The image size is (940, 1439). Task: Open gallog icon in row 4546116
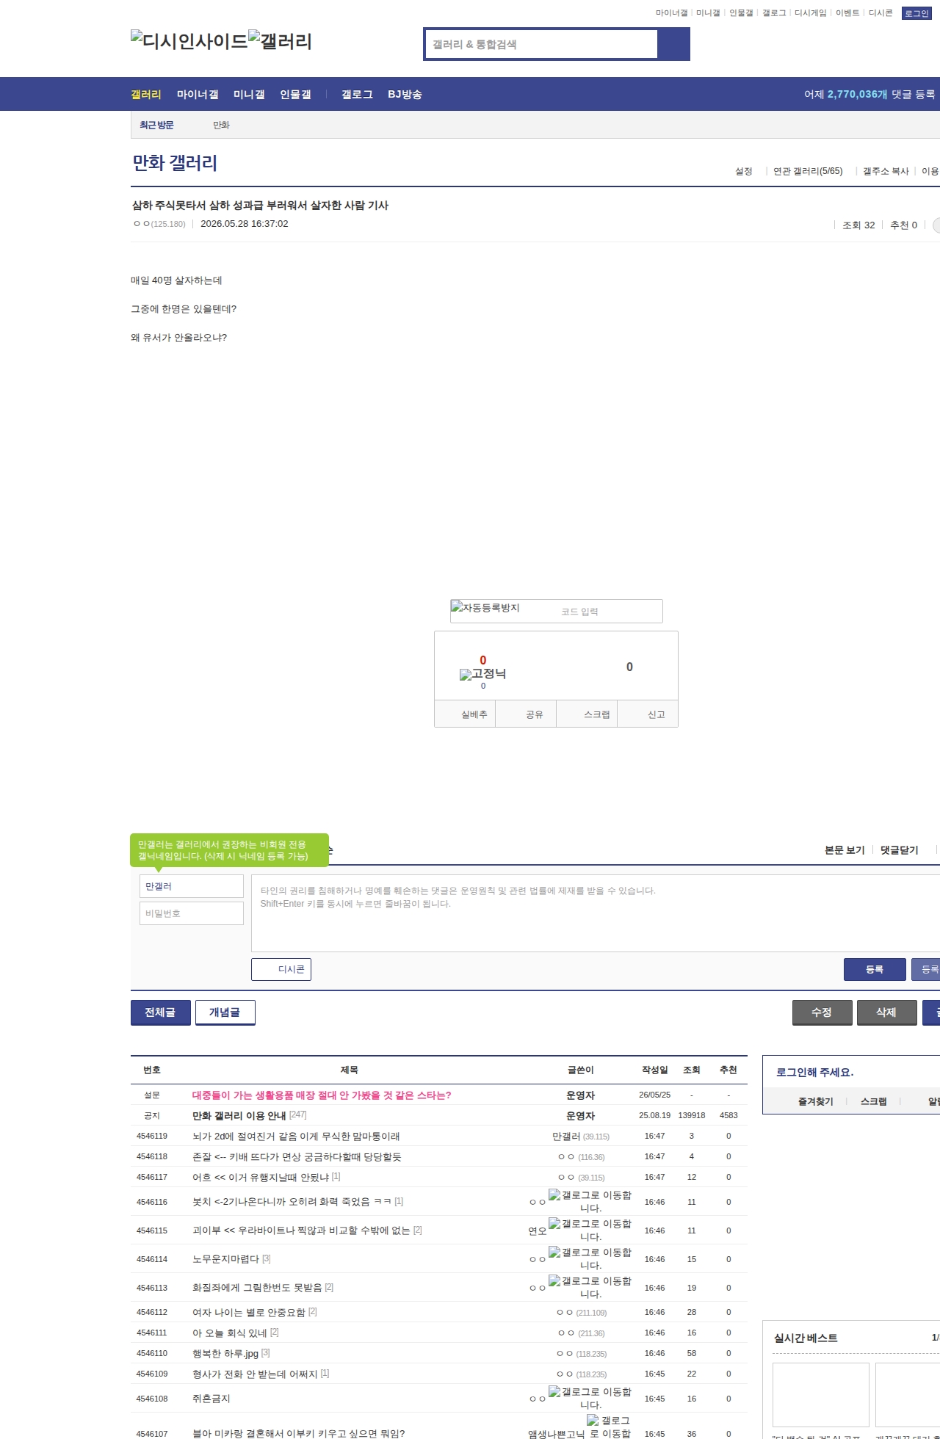click(590, 1202)
